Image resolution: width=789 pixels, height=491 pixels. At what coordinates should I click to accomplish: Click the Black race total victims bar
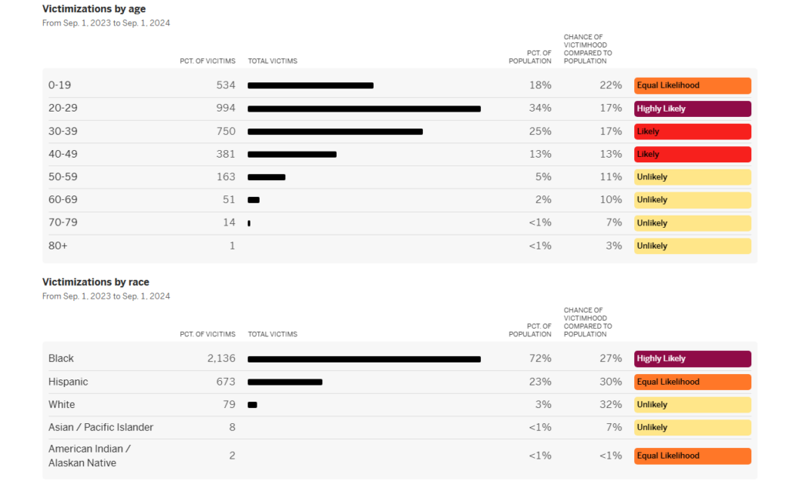click(364, 359)
